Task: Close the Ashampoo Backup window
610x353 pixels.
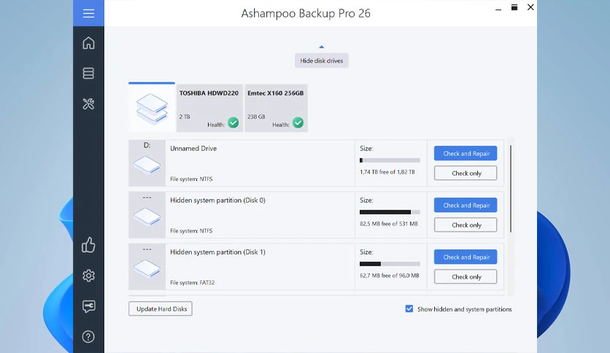Action: tap(530, 7)
